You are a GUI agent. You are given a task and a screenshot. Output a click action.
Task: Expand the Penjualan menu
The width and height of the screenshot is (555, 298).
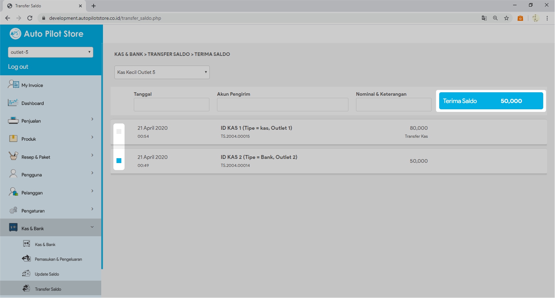pos(51,121)
